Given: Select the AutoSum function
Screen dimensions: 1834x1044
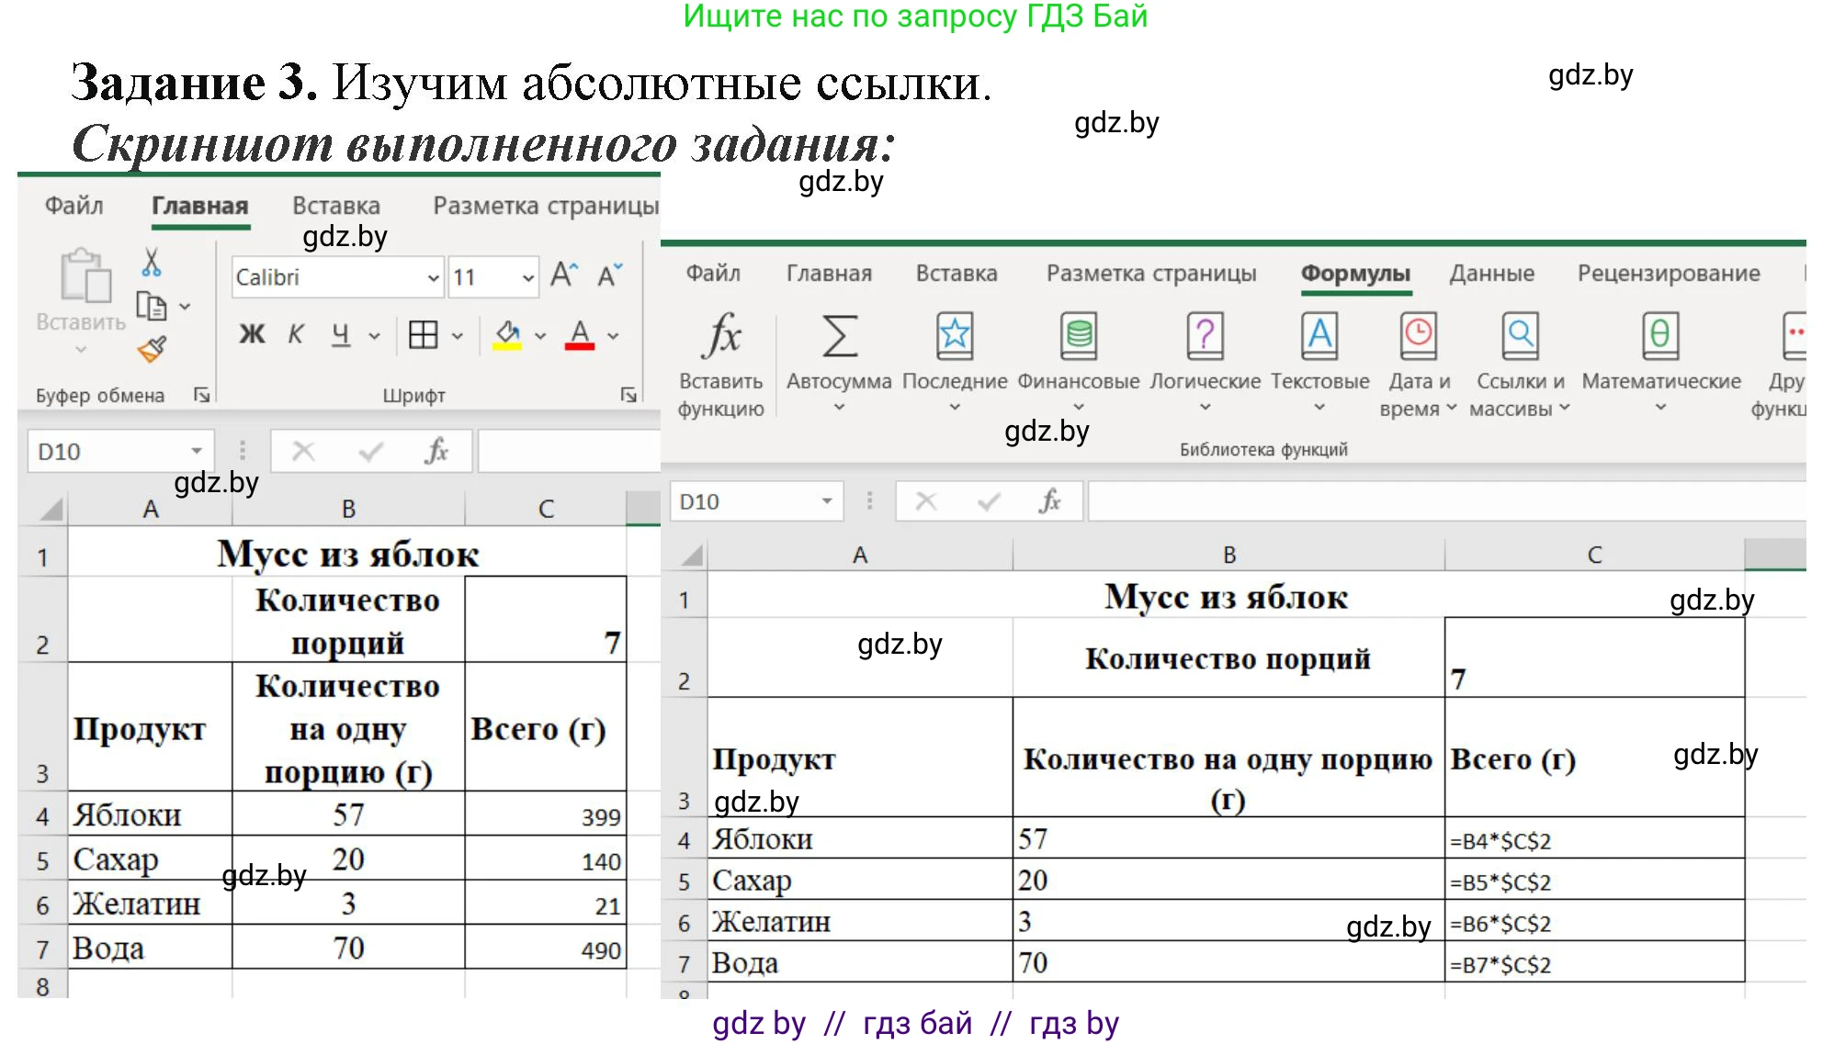Looking at the screenshot, I should [x=837, y=340].
